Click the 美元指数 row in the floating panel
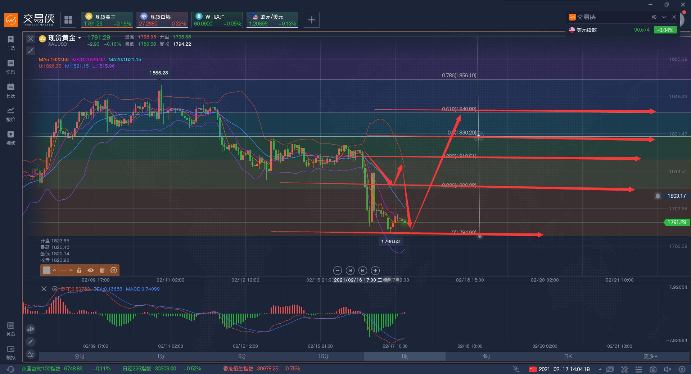 pos(623,30)
